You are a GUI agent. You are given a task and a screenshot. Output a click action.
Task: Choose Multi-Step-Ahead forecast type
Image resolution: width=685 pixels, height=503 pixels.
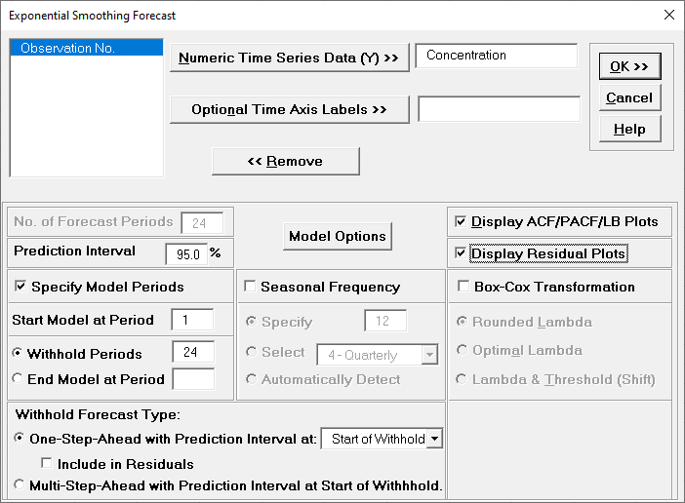[20, 484]
